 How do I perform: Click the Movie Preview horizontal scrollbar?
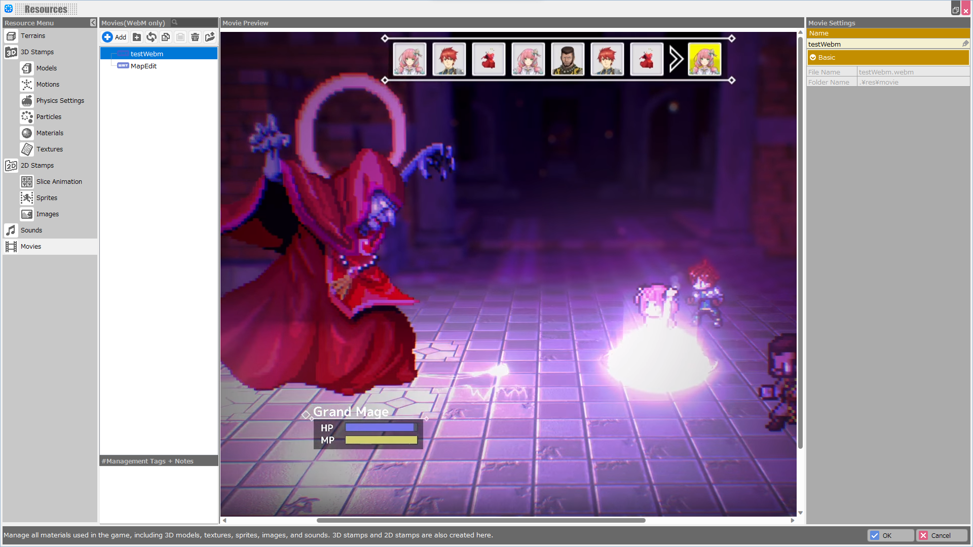point(480,520)
